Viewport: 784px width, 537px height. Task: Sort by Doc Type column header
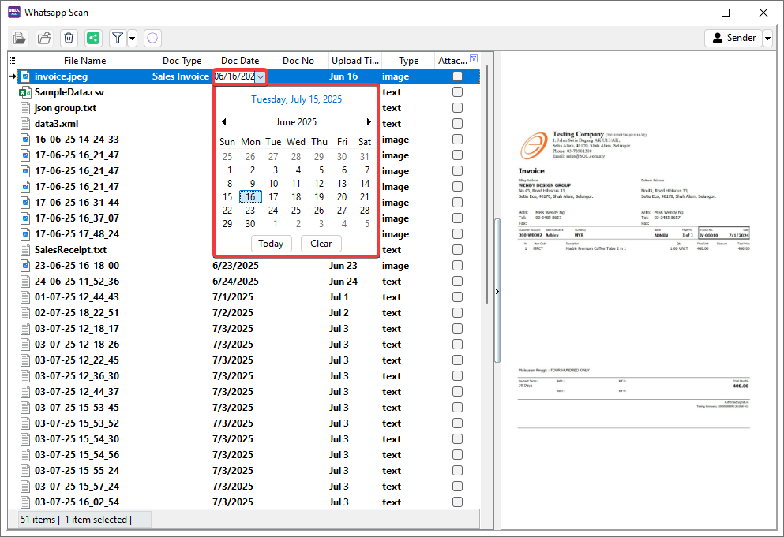tap(182, 61)
